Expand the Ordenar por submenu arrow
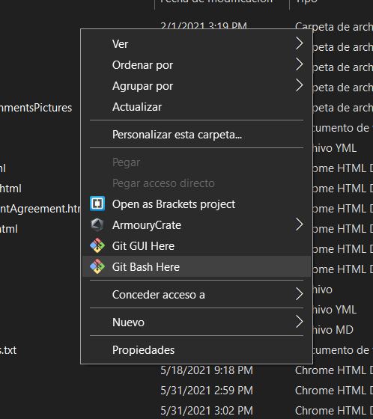The width and height of the screenshot is (373, 419). [299, 64]
